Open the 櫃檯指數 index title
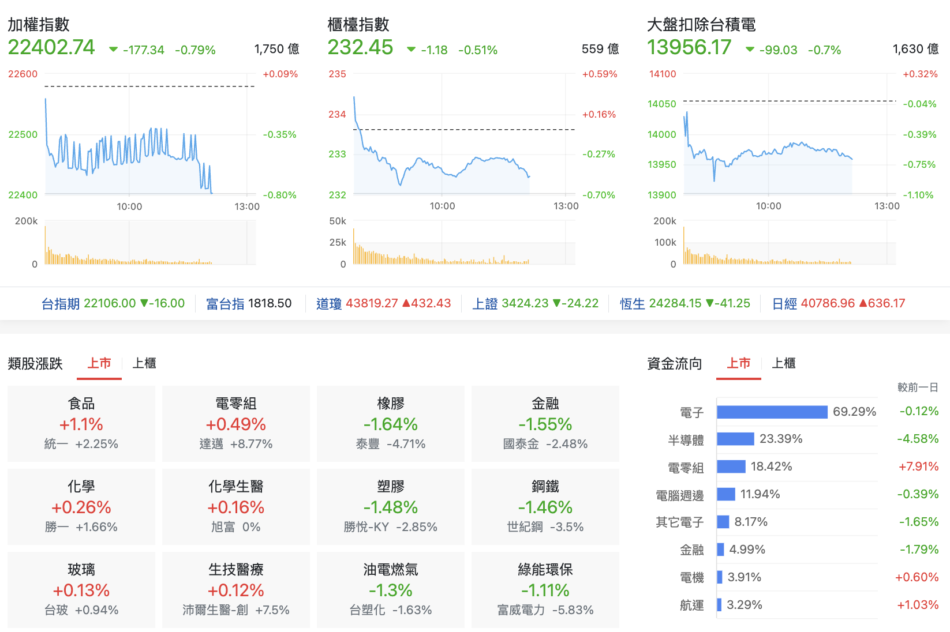This screenshot has height=632, width=950. tap(358, 24)
